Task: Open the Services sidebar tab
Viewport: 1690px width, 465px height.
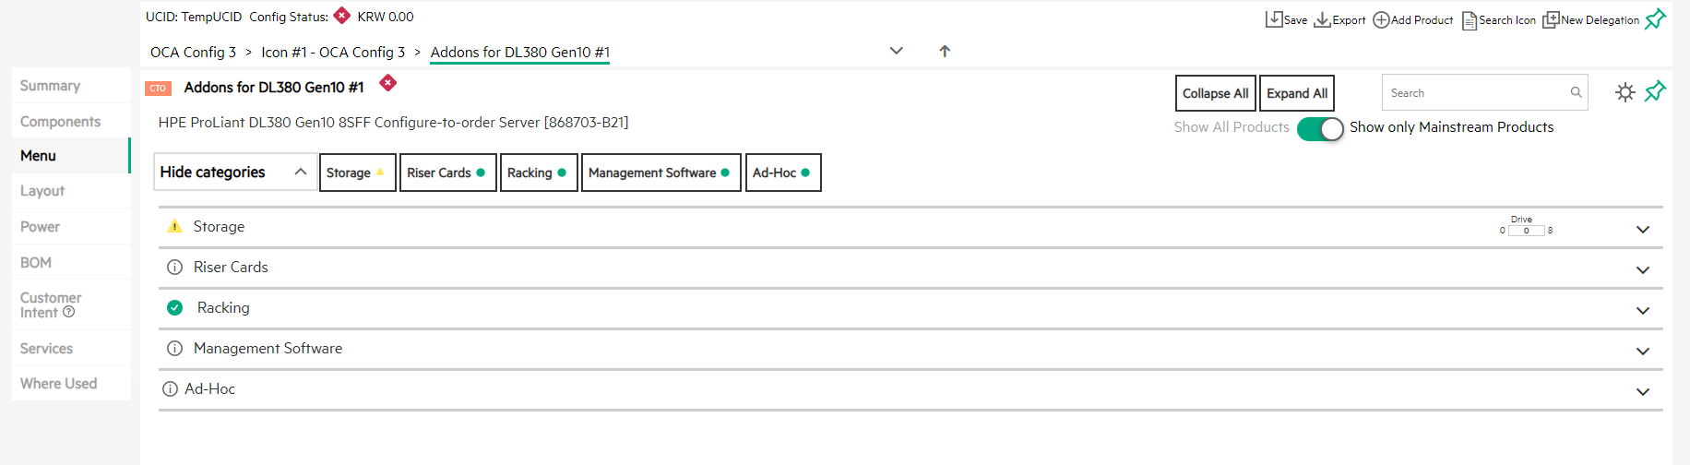Action: pos(71,349)
